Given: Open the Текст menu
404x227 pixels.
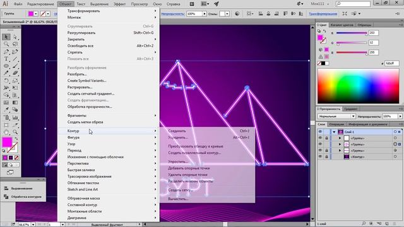Looking at the screenshot, I should click(x=81, y=4).
